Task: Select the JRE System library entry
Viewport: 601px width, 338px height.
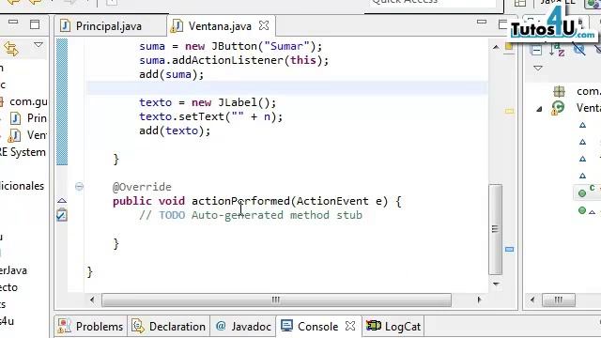Action: click(x=23, y=152)
